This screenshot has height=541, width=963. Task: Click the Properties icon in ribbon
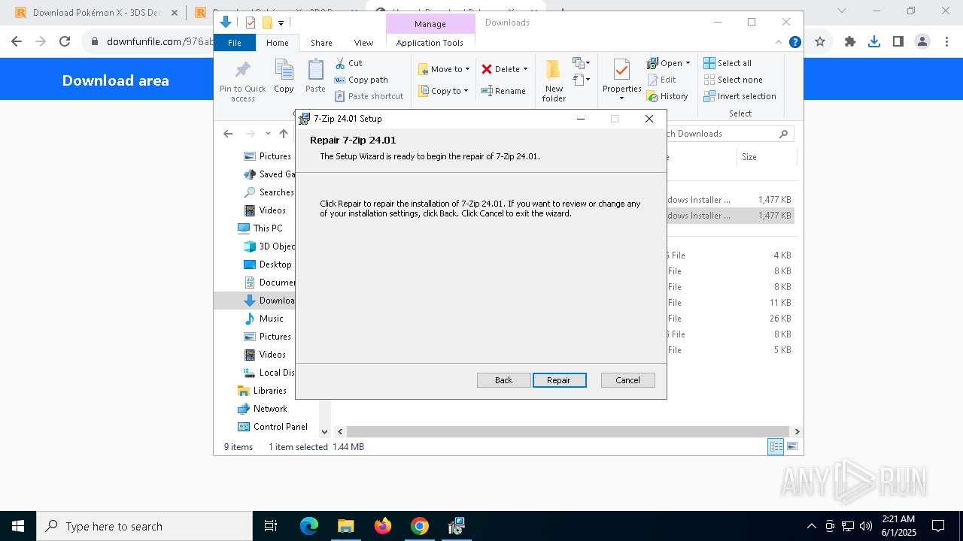point(621,70)
